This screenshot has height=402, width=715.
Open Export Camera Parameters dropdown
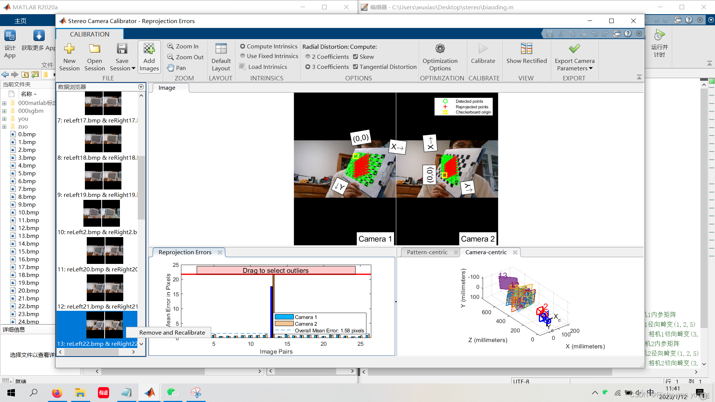click(x=591, y=68)
